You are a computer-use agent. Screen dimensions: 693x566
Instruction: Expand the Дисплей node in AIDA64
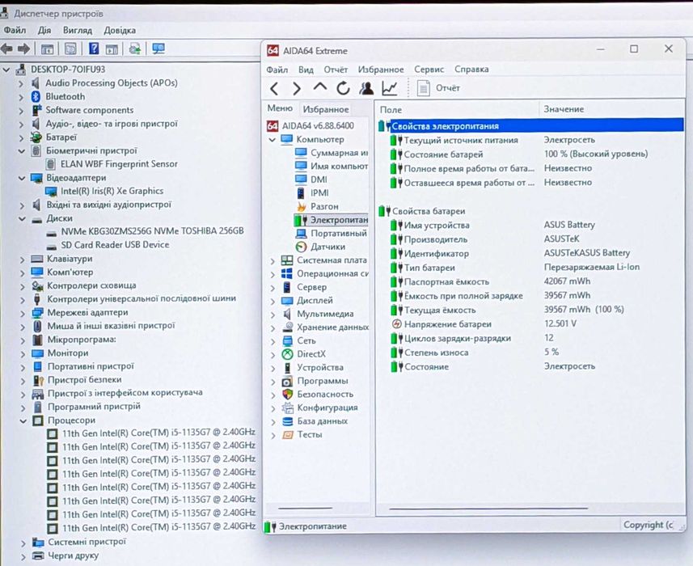point(273,301)
